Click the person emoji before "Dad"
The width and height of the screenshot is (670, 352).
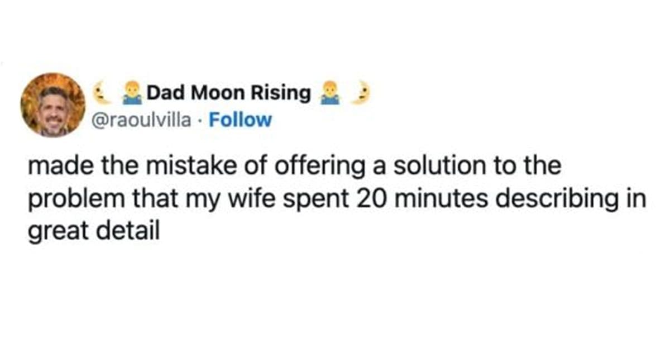click(x=130, y=94)
